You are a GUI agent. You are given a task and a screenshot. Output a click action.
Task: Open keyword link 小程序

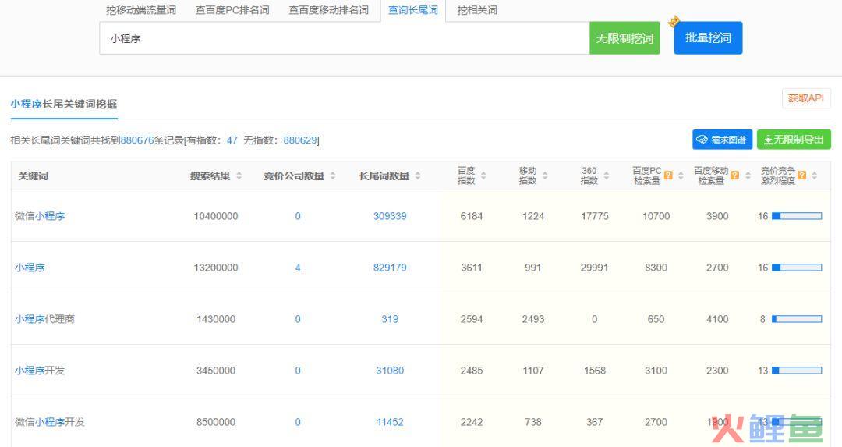click(30, 268)
